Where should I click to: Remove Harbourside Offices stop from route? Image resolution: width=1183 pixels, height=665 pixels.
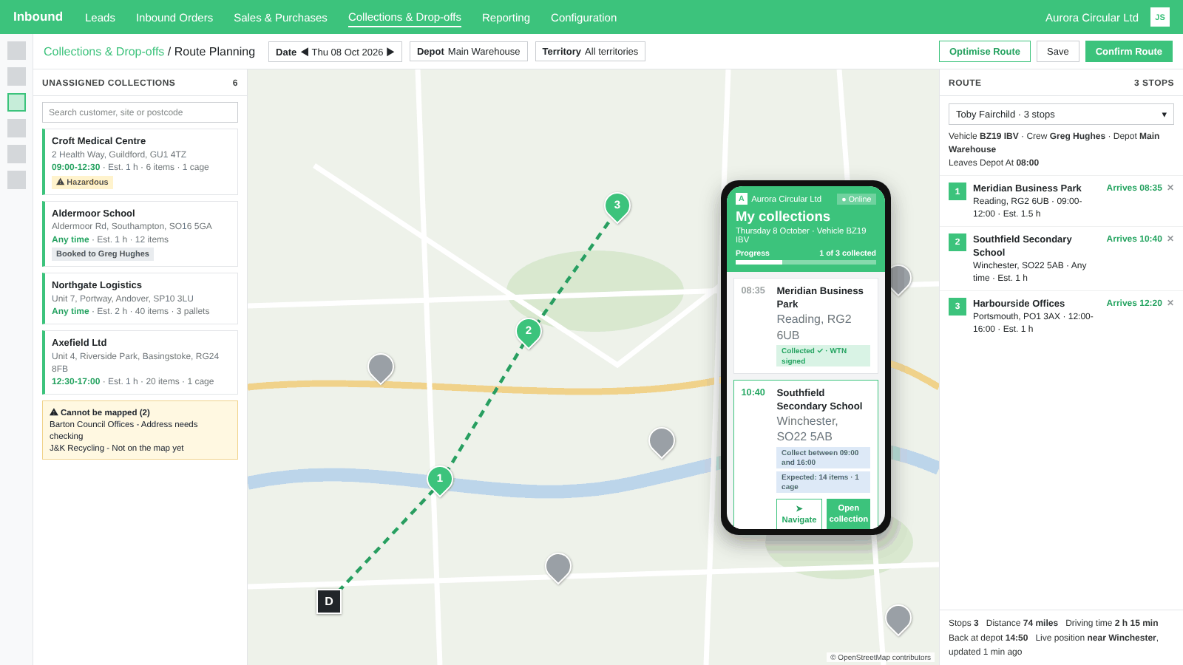point(1170,303)
